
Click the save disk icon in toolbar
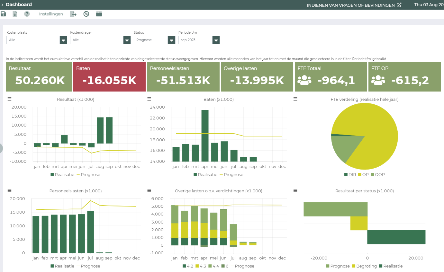tap(3, 14)
